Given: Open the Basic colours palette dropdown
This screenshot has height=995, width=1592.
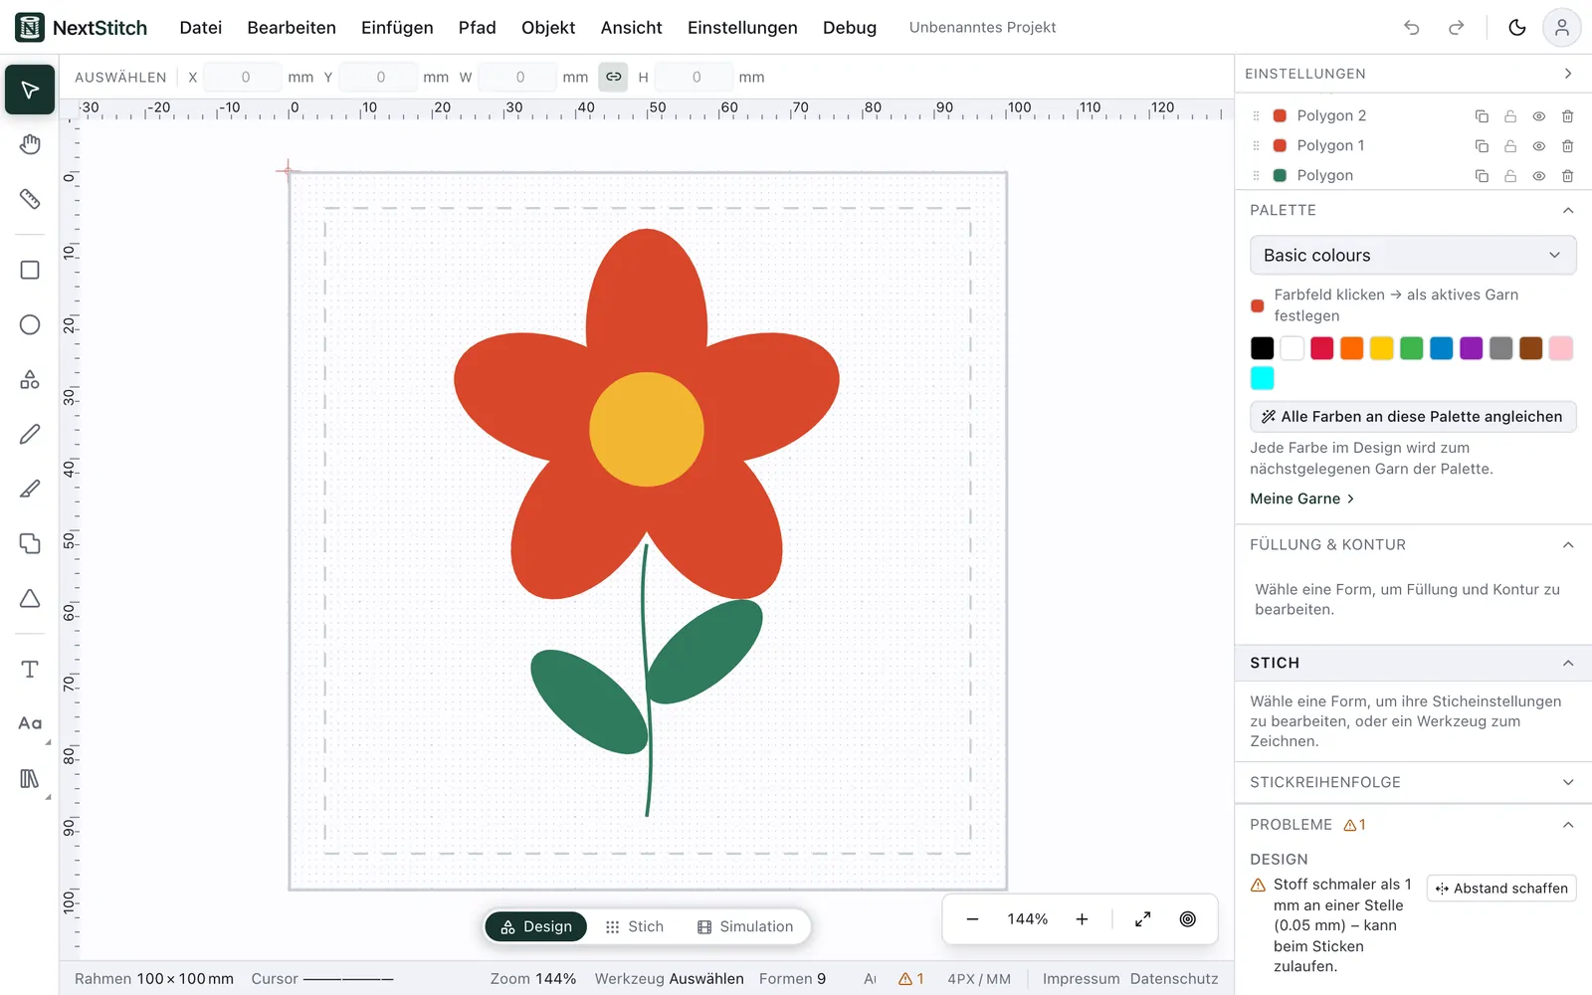Looking at the screenshot, I should point(1413,256).
